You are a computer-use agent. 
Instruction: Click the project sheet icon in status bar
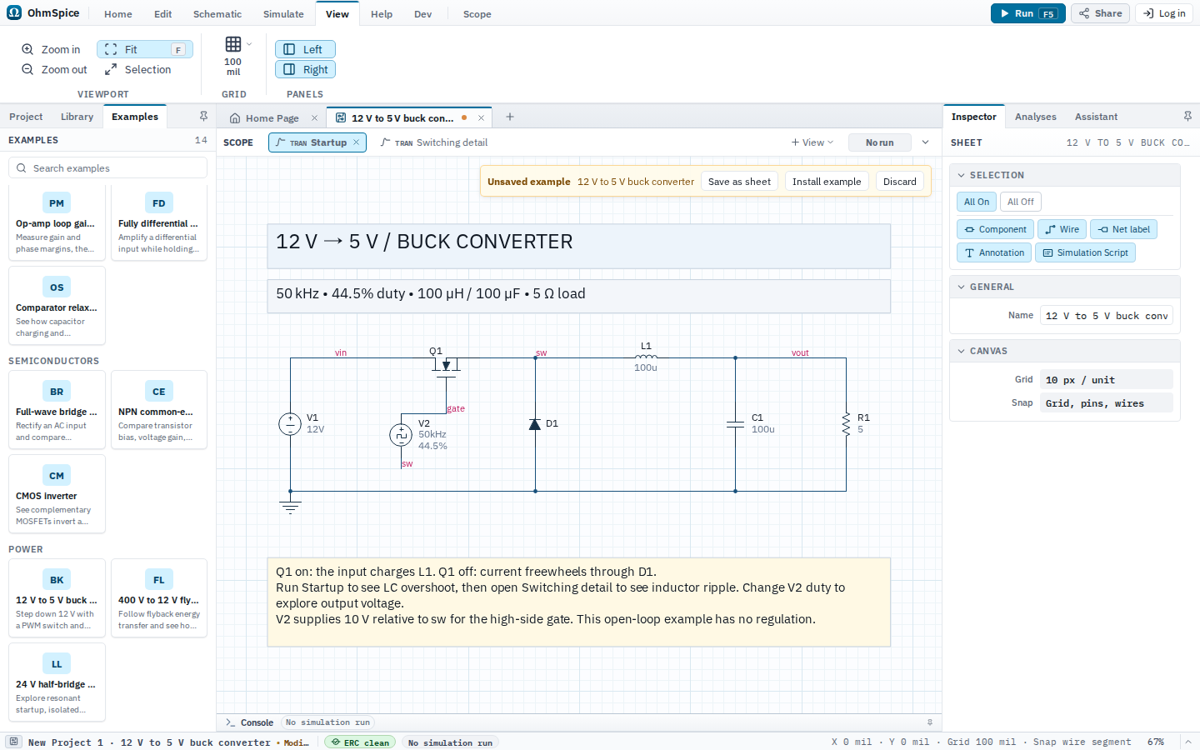pos(14,742)
